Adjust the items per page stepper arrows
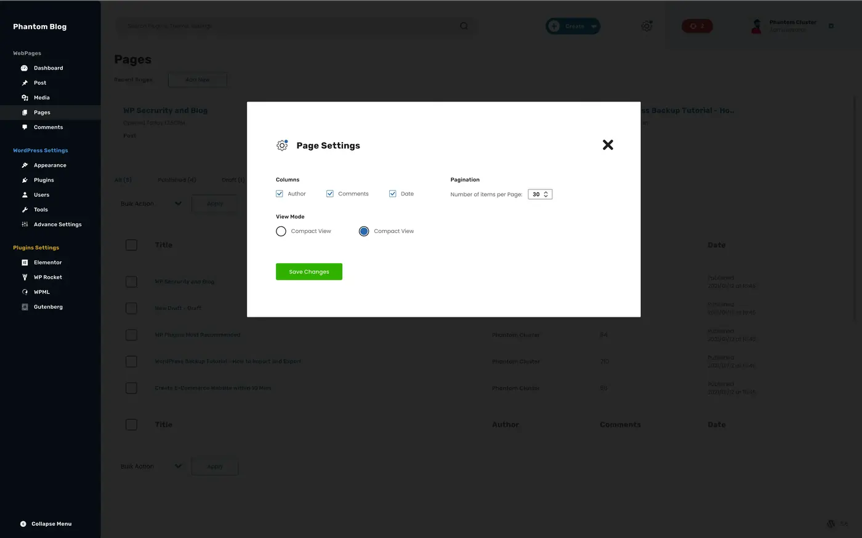Image resolution: width=862 pixels, height=538 pixels. [546, 194]
